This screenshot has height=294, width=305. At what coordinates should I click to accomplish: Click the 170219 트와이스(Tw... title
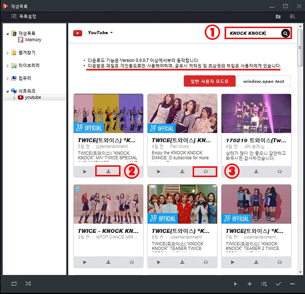256,140
